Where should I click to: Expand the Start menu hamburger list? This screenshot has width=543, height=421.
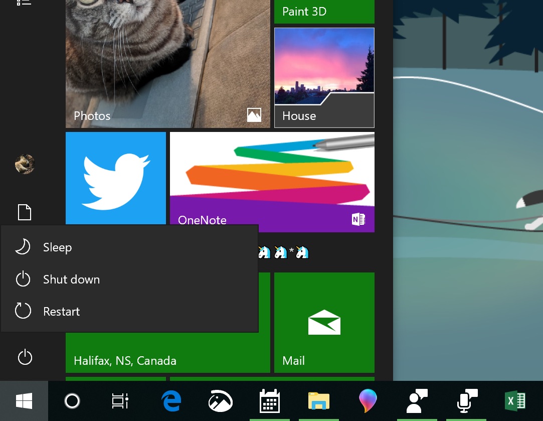pos(24,3)
